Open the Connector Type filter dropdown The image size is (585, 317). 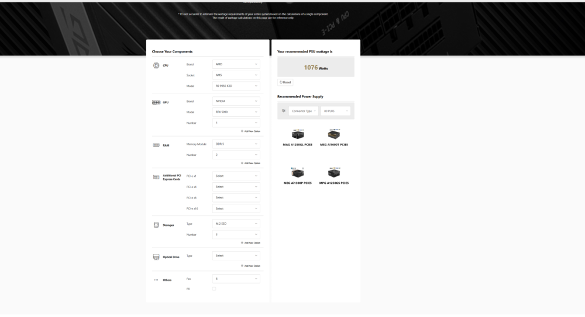click(x=303, y=111)
